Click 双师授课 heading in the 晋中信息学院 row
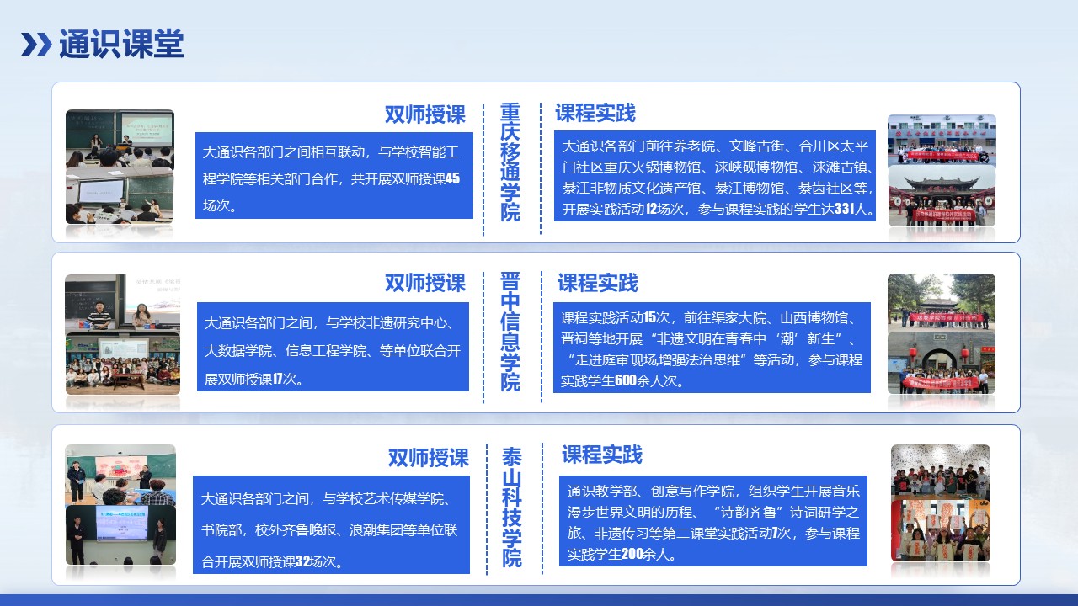1078x606 pixels. click(x=424, y=283)
